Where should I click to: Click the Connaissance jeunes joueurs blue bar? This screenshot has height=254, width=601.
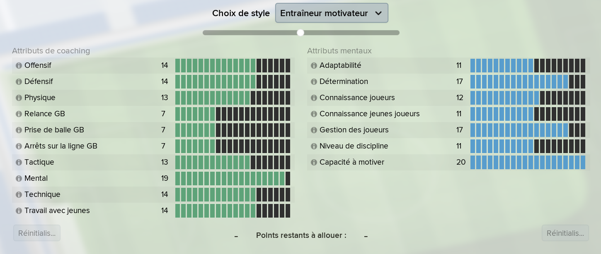click(528, 114)
